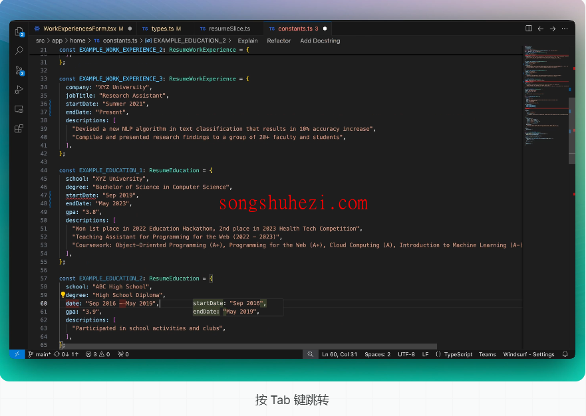This screenshot has width=586, height=416.
Task: Click the magnifier icon in the status bar
Action: [310, 354]
